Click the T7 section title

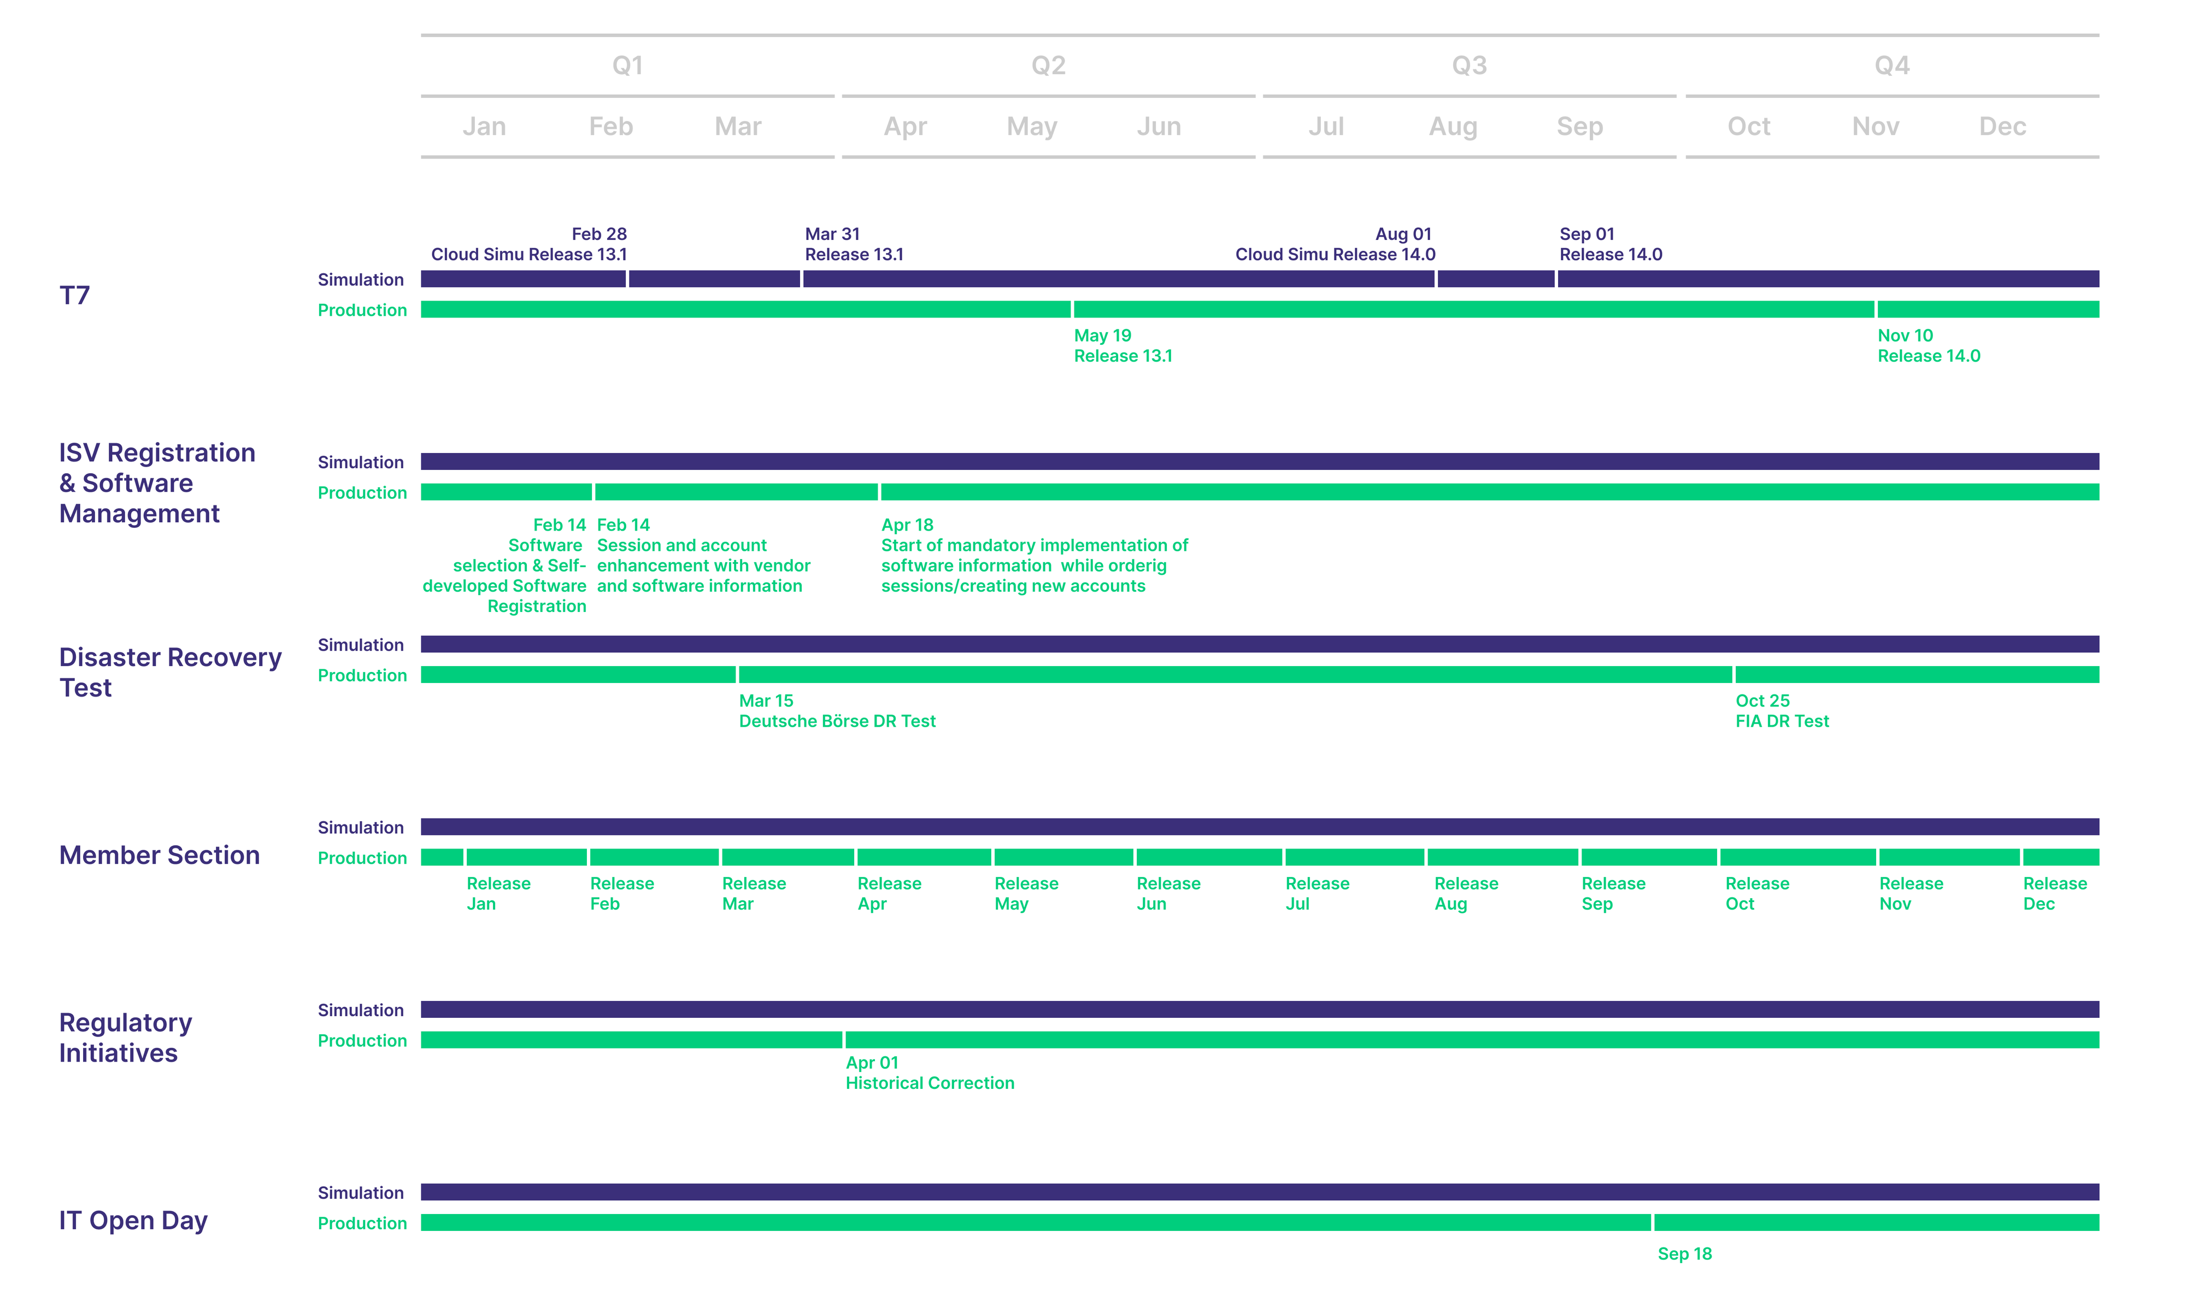click(74, 295)
